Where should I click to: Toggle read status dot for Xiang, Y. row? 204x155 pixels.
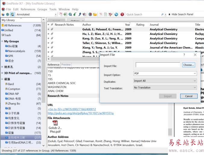(x=48, y=47)
